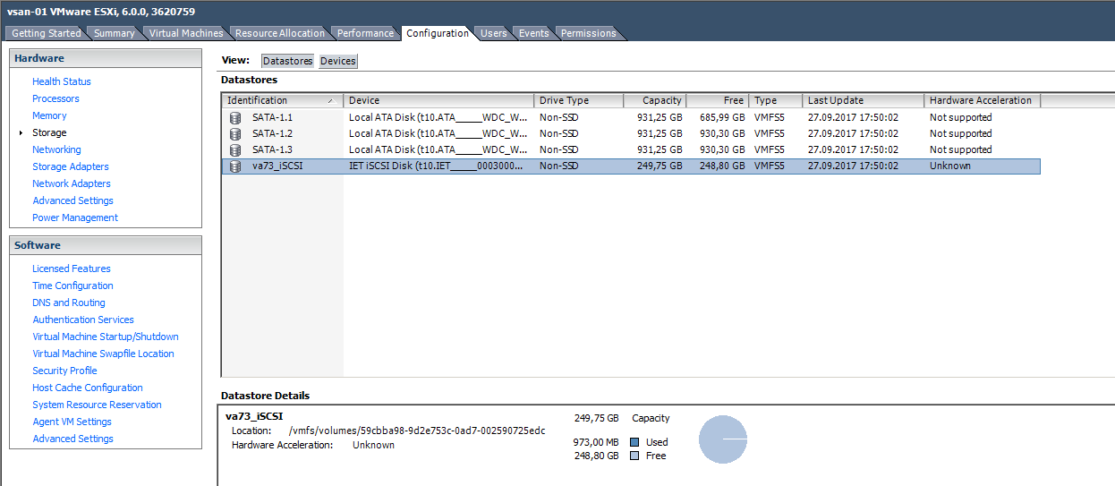This screenshot has height=486, width=1115.
Task: Click the Free legend color swatch
Action: click(x=634, y=456)
